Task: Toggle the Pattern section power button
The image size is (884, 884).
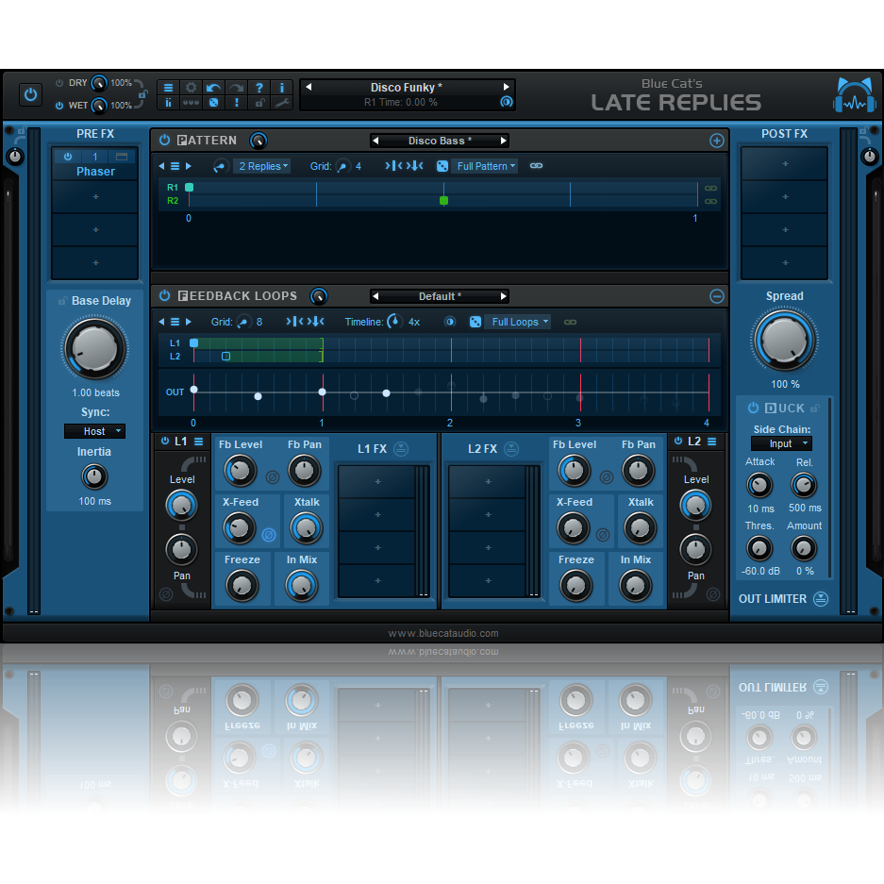Action: pyautogui.click(x=164, y=140)
